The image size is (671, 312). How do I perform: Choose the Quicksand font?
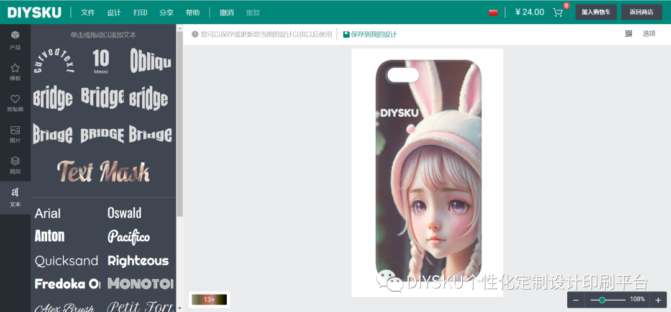[66, 260]
